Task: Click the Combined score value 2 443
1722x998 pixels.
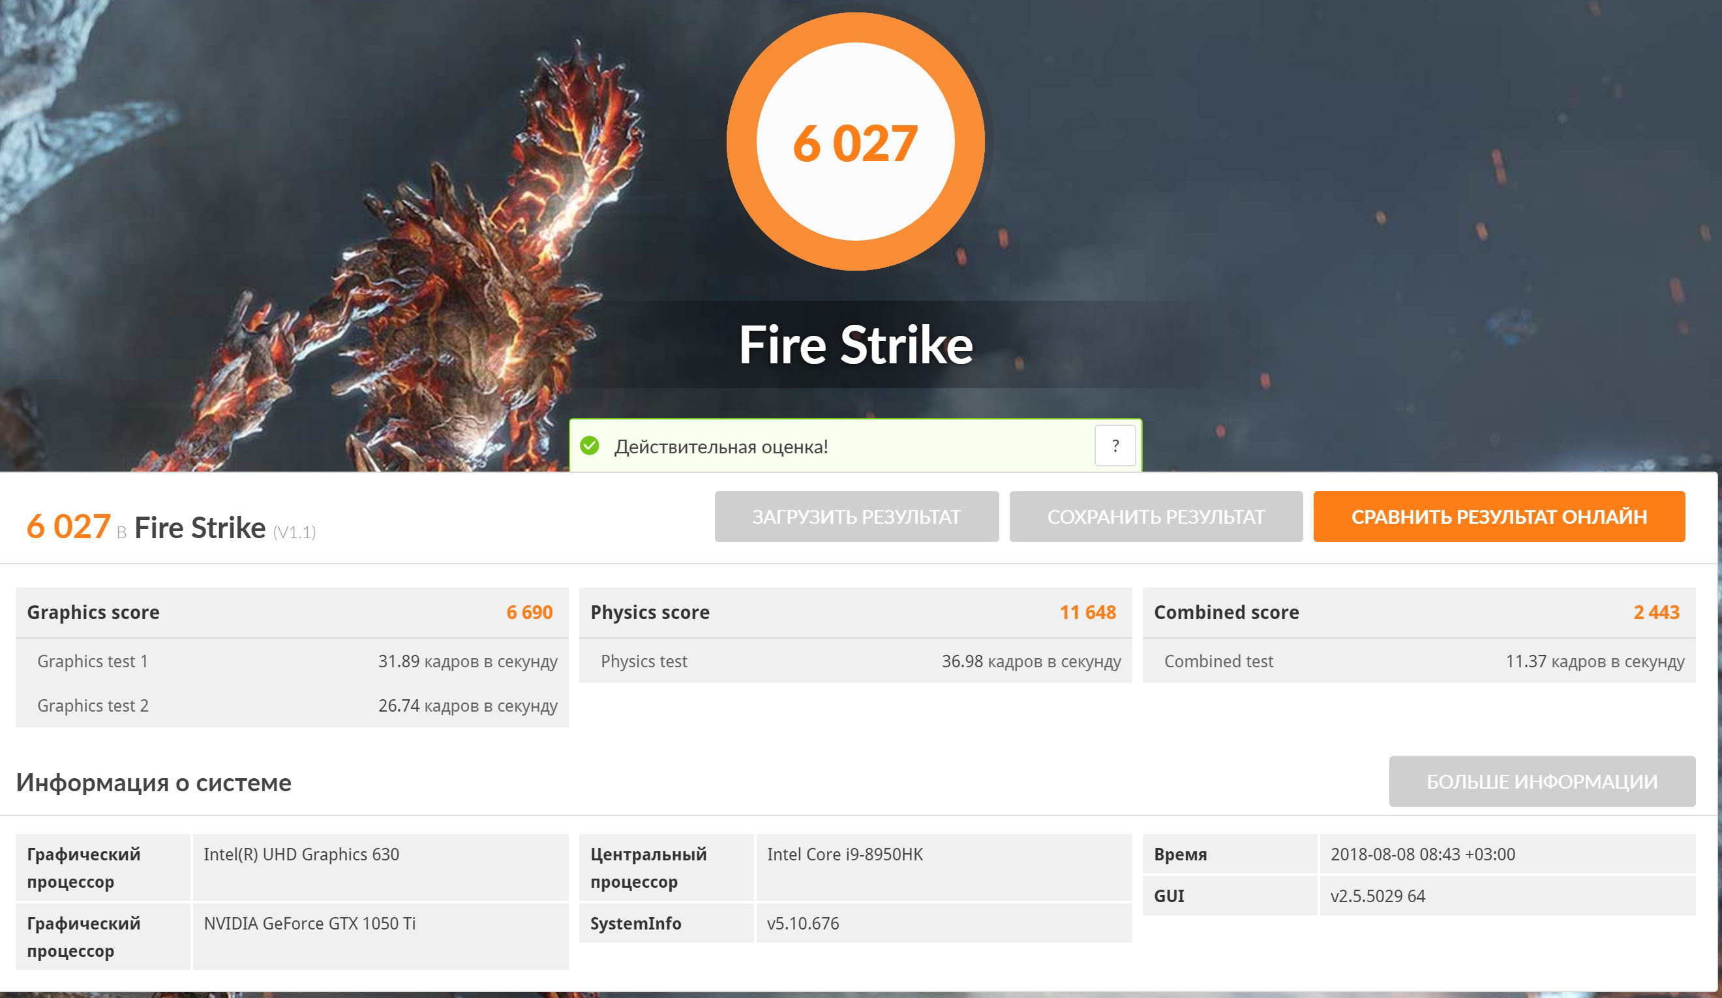Action: click(1656, 612)
